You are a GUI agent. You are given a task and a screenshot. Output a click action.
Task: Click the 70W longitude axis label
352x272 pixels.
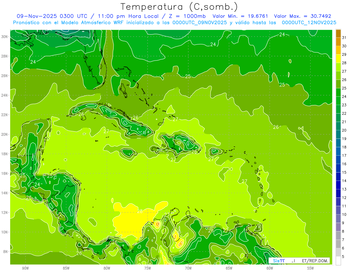[188, 268]
